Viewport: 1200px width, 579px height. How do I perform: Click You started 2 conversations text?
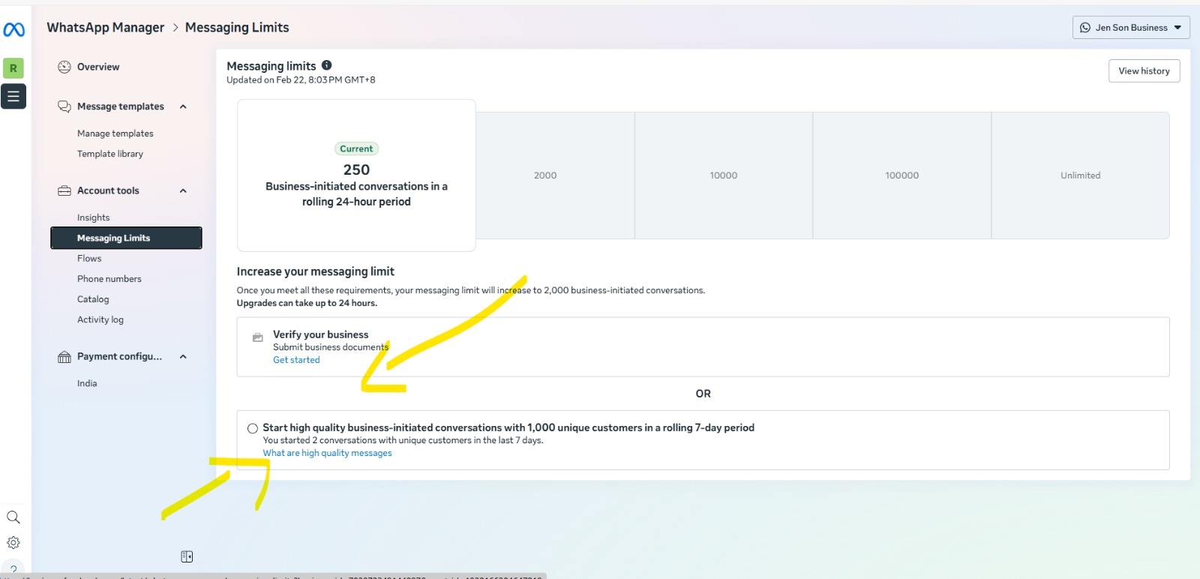coord(403,440)
